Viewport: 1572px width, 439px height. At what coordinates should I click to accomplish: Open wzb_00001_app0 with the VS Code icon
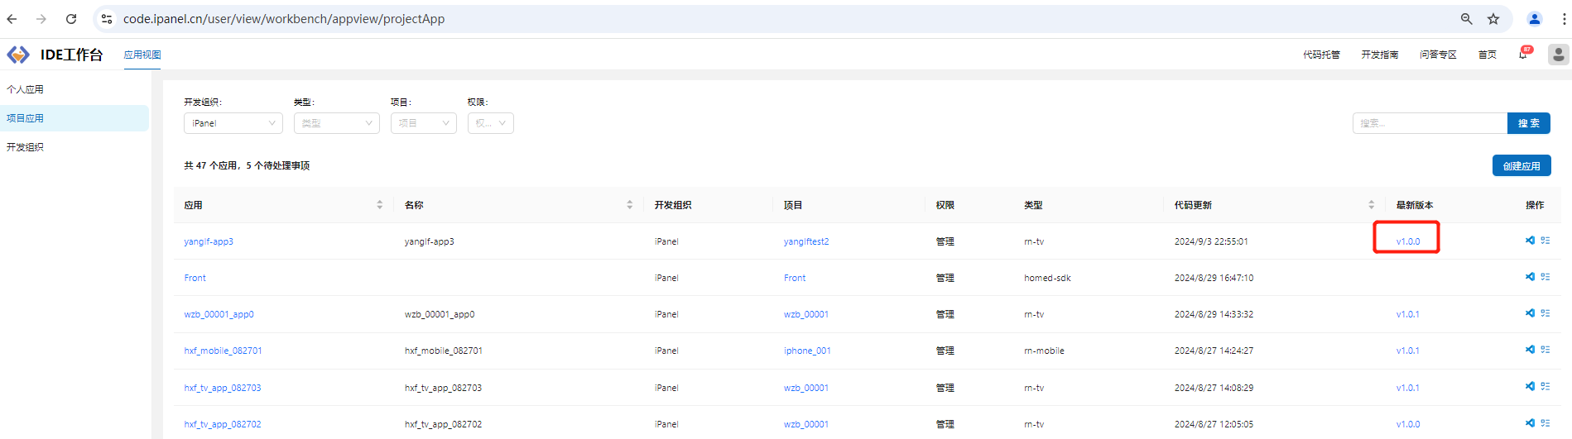click(x=1530, y=313)
